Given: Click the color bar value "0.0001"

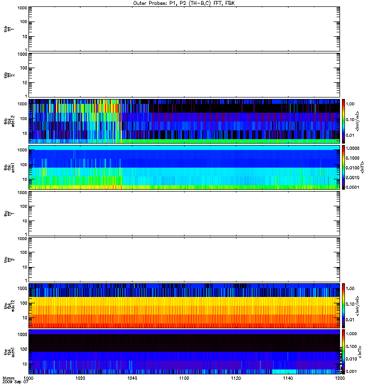Looking at the screenshot, I should tap(352, 187).
